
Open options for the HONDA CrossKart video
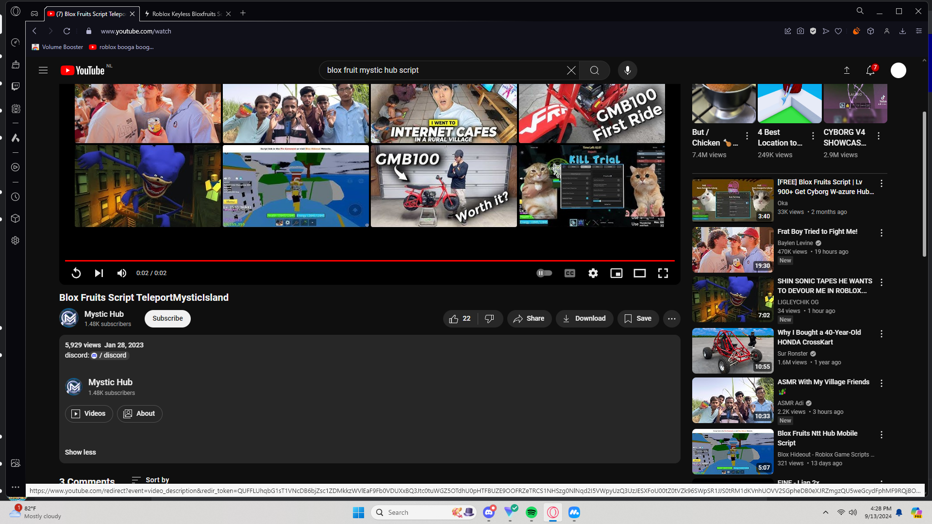pos(882,334)
